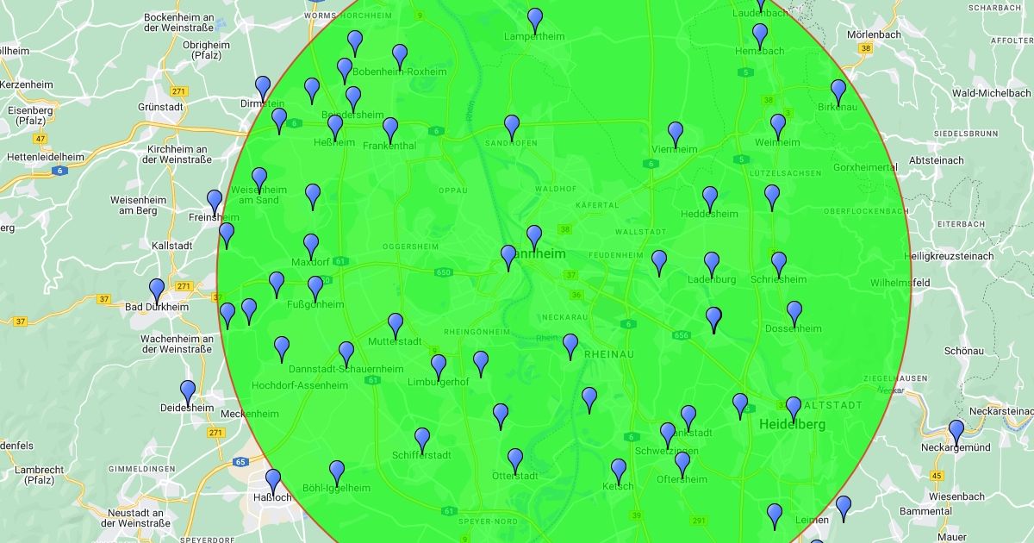The height and width of the screenshot is (543, 1034).
Task: Click the Schönau town label
Action: click(964, 352)
